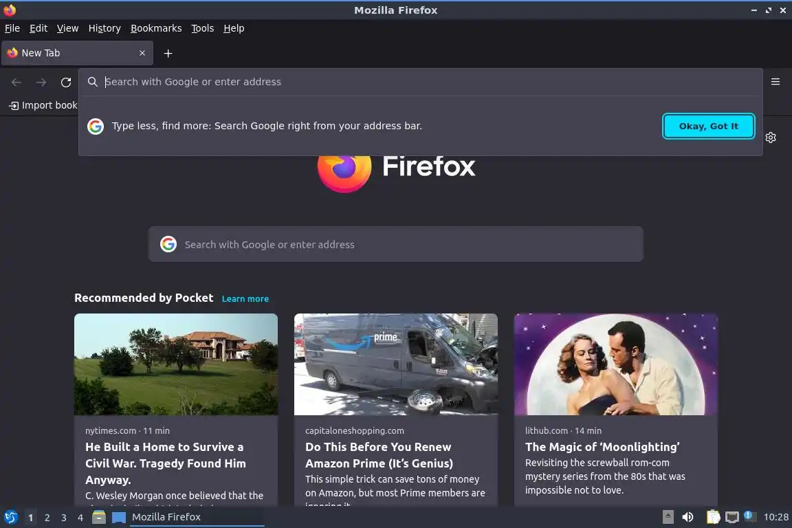Open the clipboard manager tray icon
This screenshot has height=528, width=792.
713,517
